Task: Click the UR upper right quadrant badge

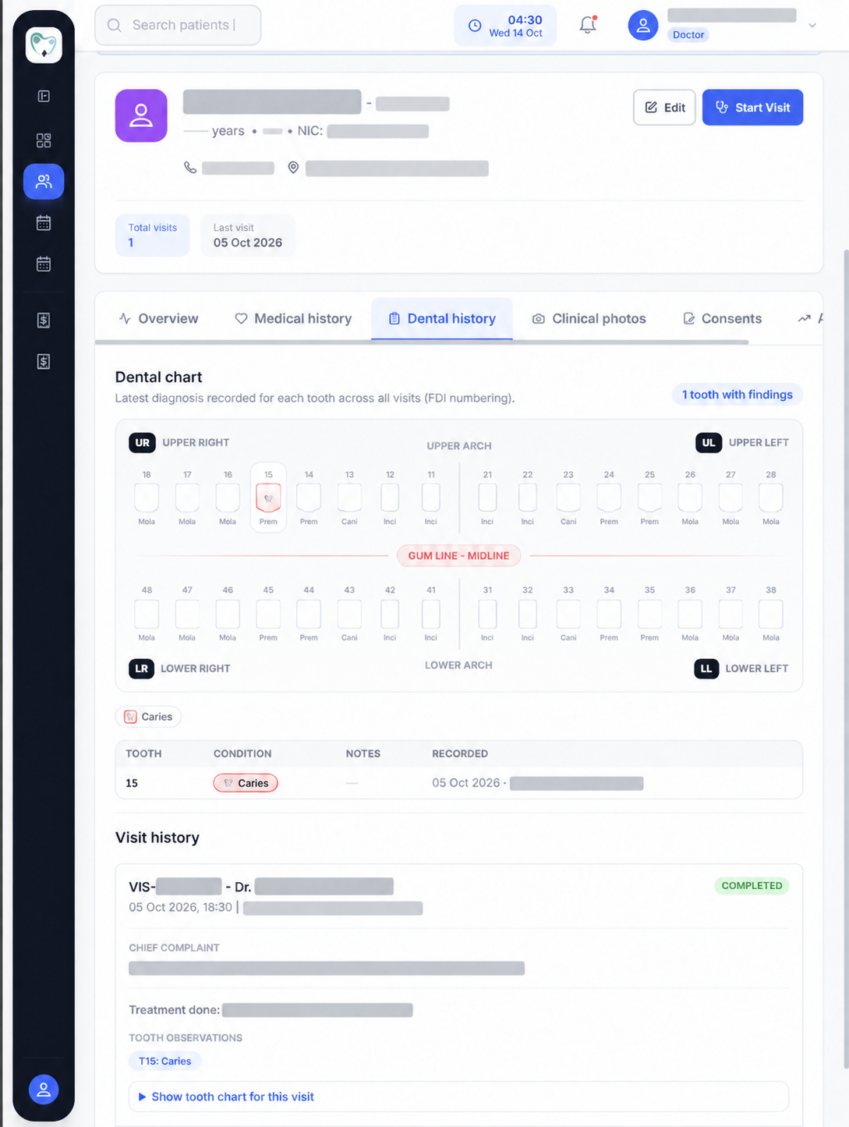Action: (142, 442)
